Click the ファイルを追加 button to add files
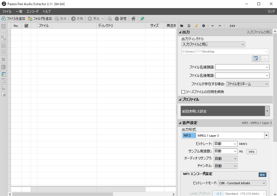 tap(13, 18)
